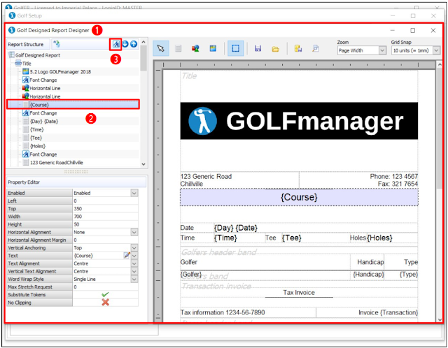448x348 pixels.
Task: Click the text box tool icon
Action: (178, 49)
